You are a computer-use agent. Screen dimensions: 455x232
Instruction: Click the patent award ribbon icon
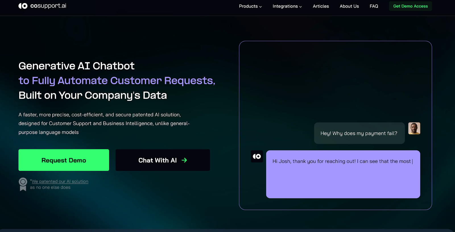click(23, 184)
